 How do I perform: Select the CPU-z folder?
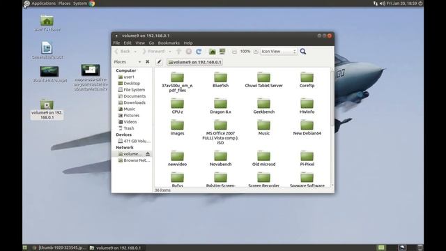(x=177, y=106)
